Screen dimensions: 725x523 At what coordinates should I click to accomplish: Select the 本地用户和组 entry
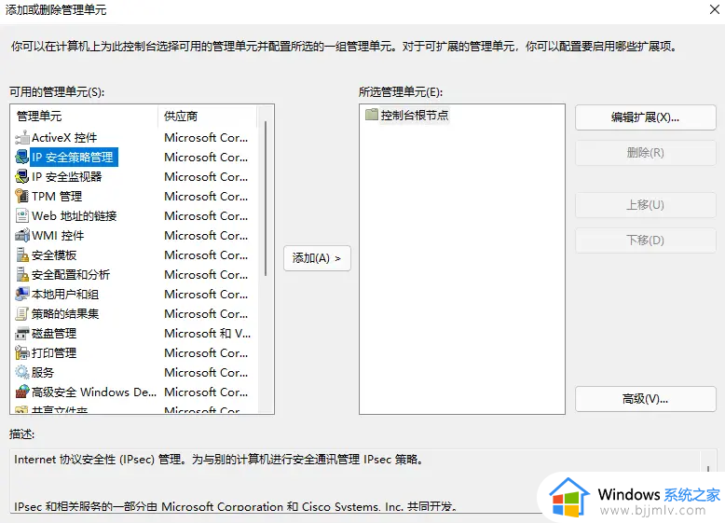point(65,294)
